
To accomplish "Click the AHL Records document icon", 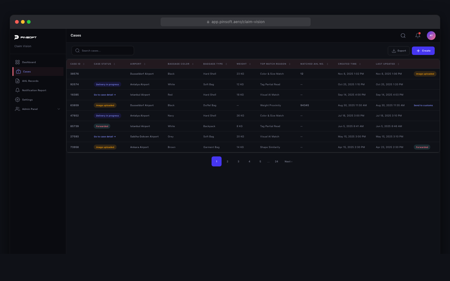I will point(17,81).
